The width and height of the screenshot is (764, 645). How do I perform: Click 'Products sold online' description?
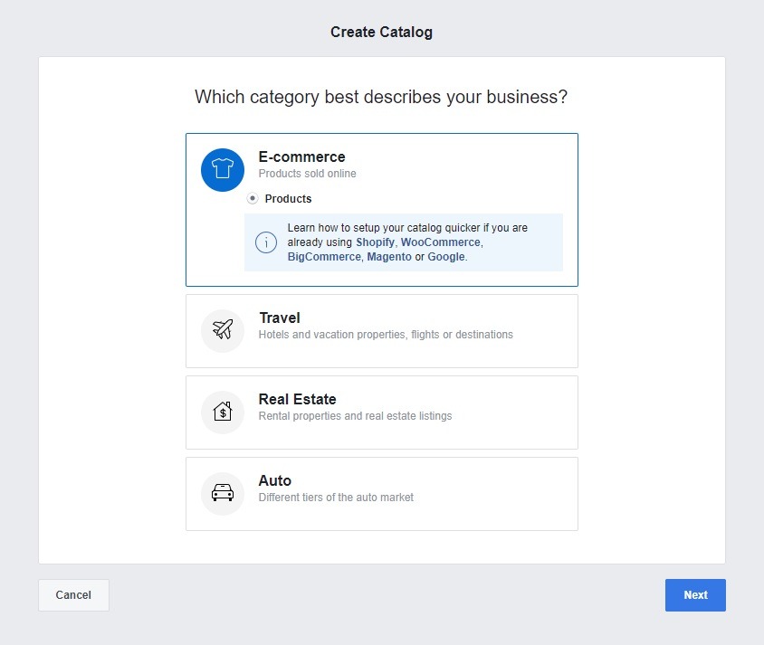[x=308, y=174]
